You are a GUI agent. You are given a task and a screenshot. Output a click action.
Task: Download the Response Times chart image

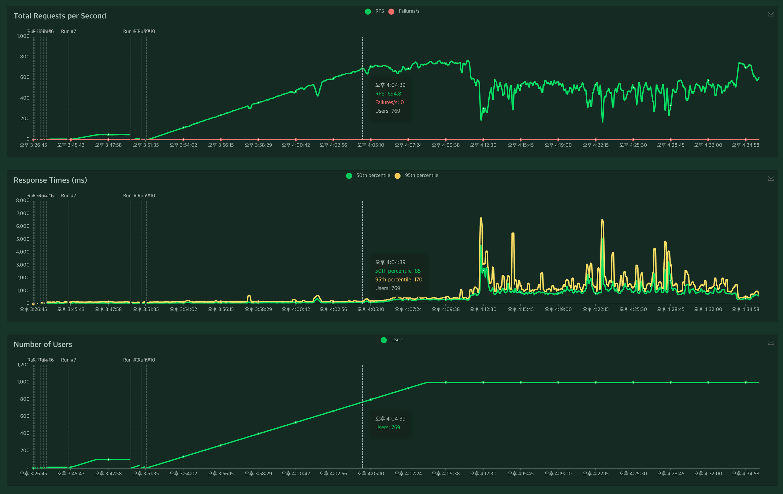click(x=771, y=178)
